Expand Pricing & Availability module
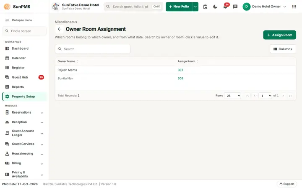The image size is (302, 188). pyautogui.click(x=24, y=174)
